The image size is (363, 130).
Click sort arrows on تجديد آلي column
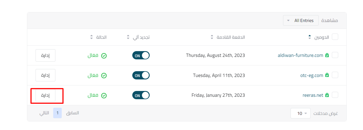point(128,37)
